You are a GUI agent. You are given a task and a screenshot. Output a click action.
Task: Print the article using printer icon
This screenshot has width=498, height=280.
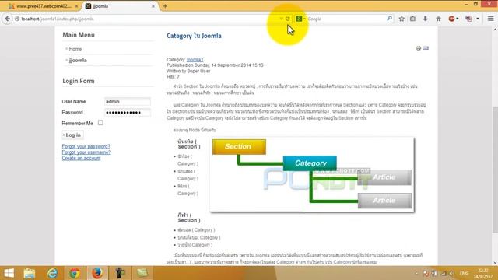[419, 48]
